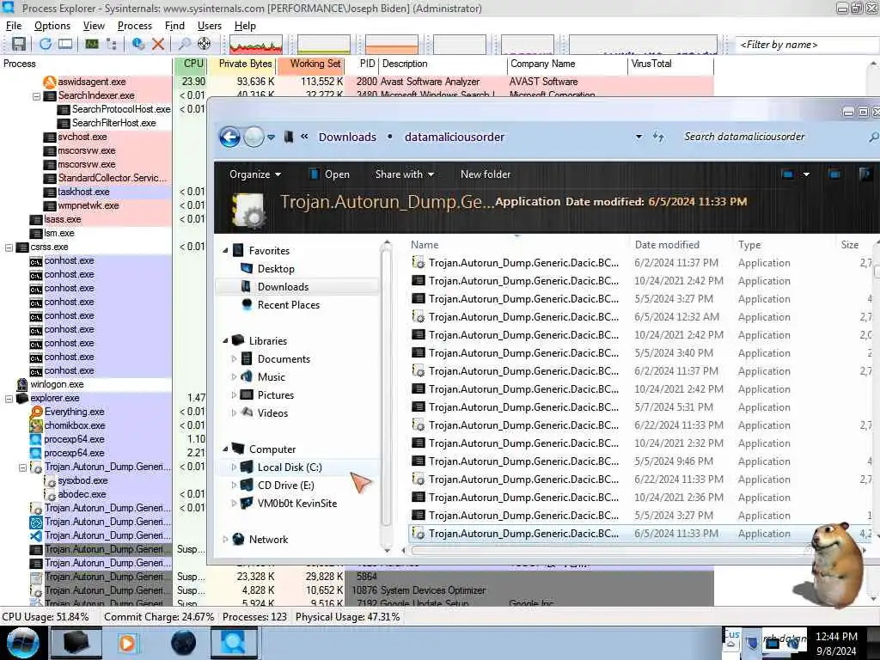
Task: Sort by Private Bytes column header
Action: pyautogui.click(x=241, y=64)
